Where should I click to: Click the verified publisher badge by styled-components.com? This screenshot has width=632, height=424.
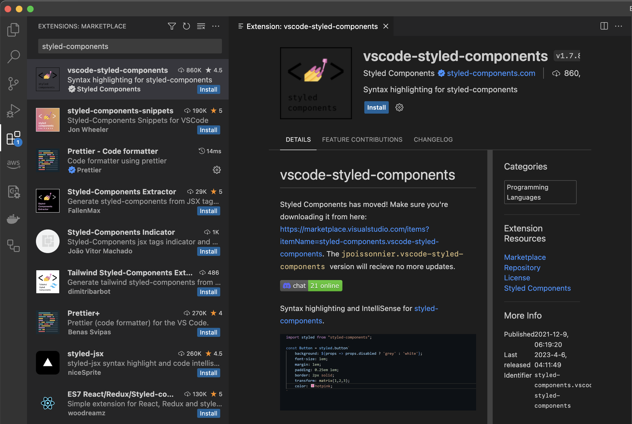[441, 73]
